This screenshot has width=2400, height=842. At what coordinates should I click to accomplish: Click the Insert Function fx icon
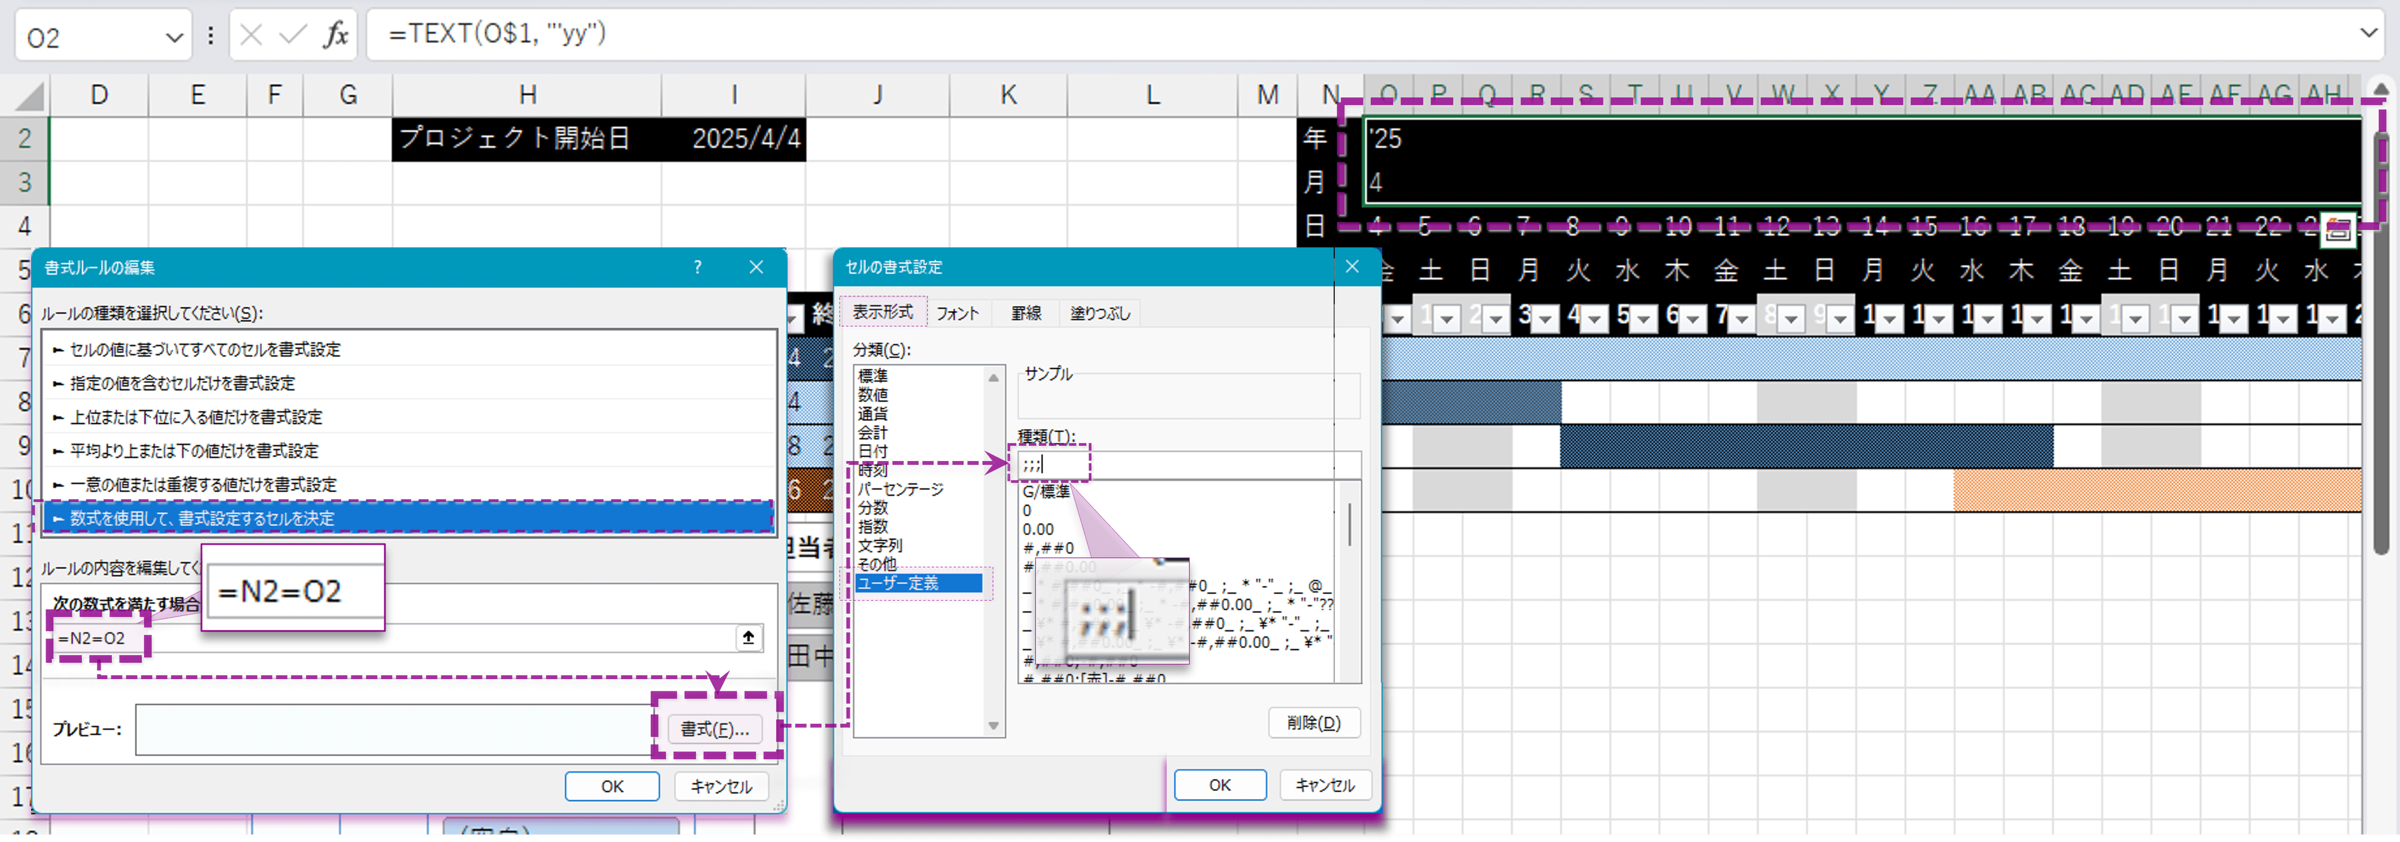pos(336,36)
